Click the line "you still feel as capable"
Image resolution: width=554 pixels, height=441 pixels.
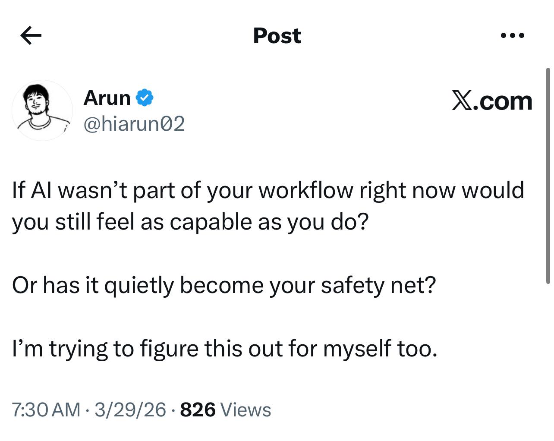coord(190,222)
